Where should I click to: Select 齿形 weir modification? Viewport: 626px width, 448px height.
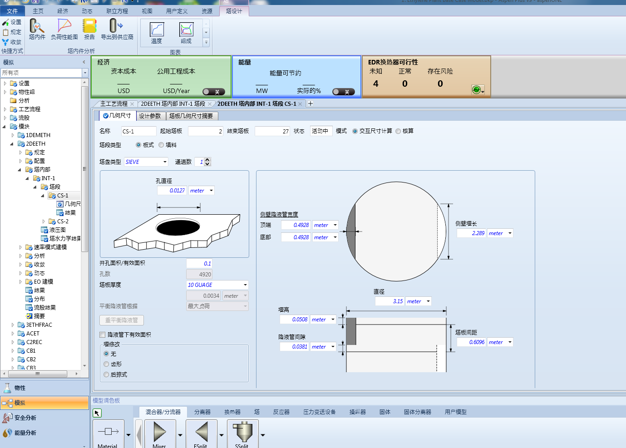pos(106,364)
